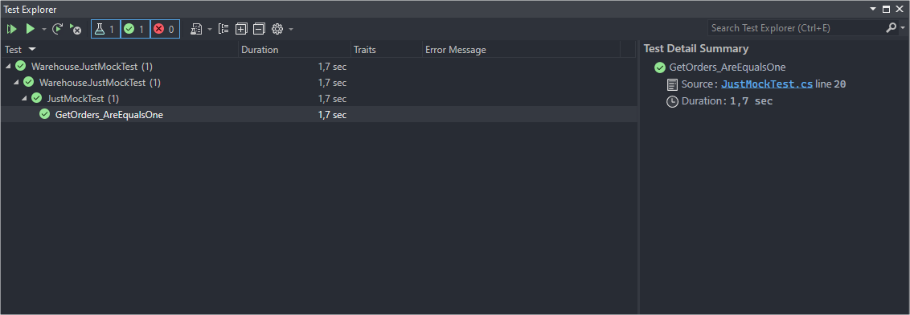
Task: Collapse all tests with minus icon
Action: (x=259, y=28)
